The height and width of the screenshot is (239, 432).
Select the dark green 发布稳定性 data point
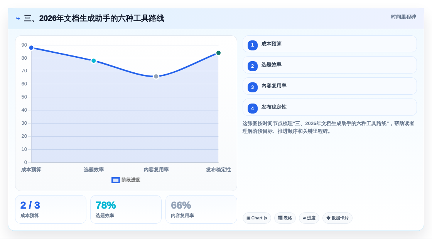218,53
